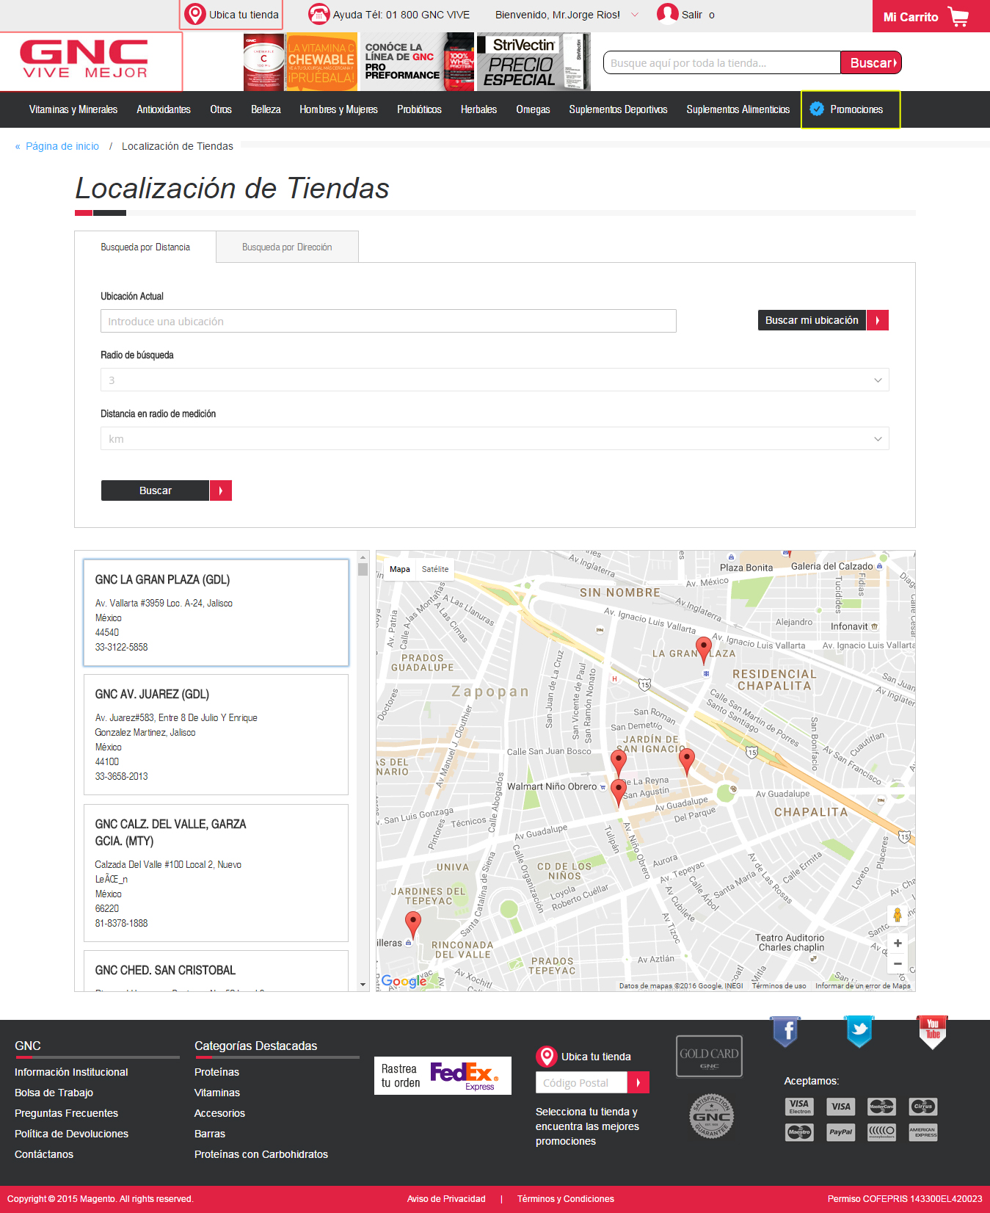Expand the Radio de búsqueda dropdown

[x=495, y=380]
